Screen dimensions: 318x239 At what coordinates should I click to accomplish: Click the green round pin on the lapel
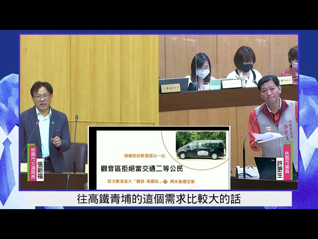click(53, 123)
